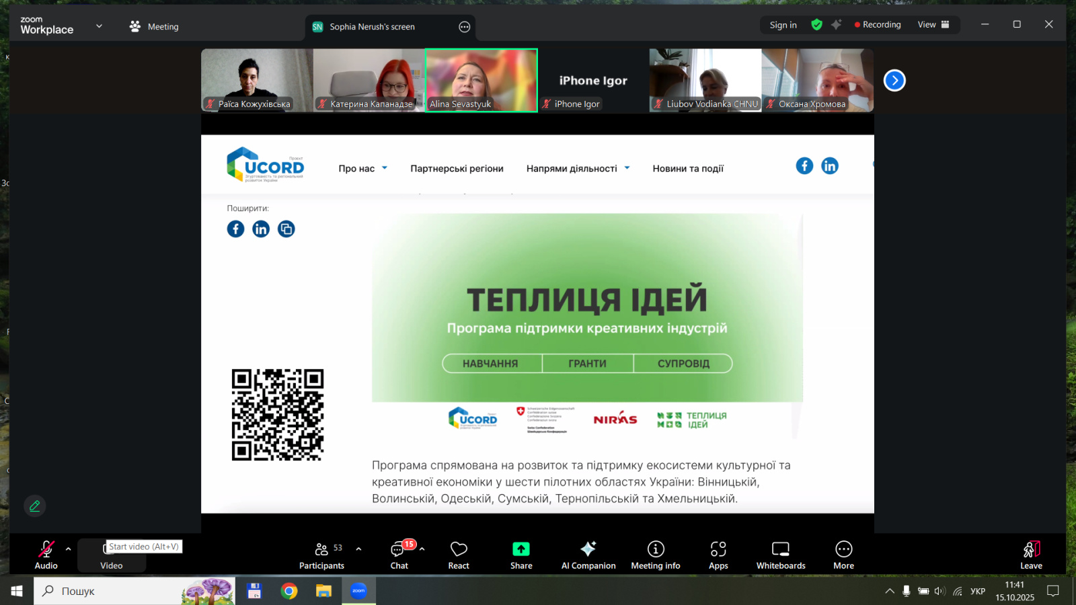
Task: Leave the meeting
Action: tap(1031, 555)
